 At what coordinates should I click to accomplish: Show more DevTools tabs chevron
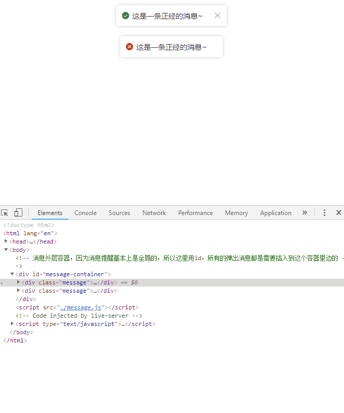[x=305, y=212]
